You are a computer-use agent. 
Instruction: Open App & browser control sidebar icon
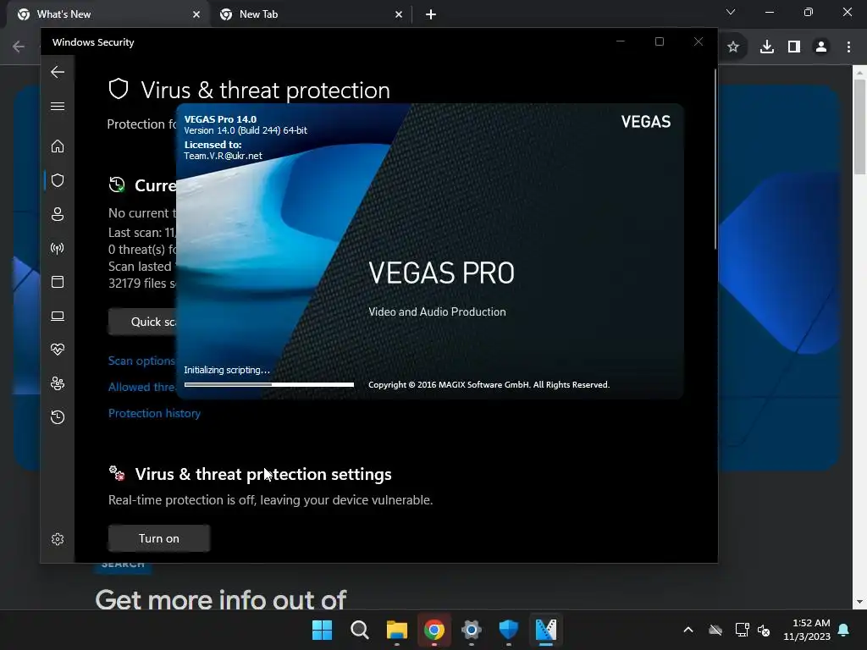tap(58, 282)
